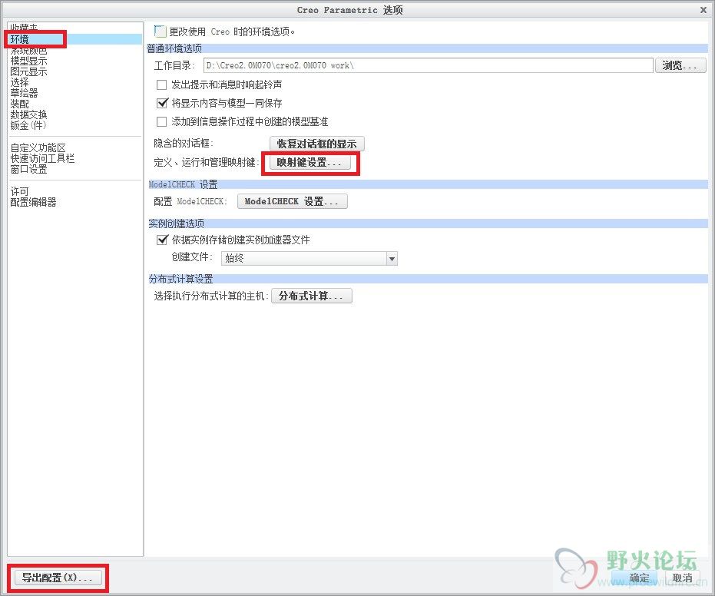Click the 工作目录 path field
The image size is (715, 596).
click(429, 65)
